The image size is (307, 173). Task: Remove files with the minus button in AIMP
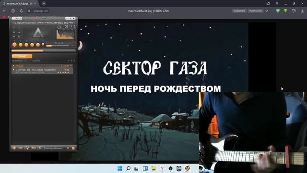21,148
